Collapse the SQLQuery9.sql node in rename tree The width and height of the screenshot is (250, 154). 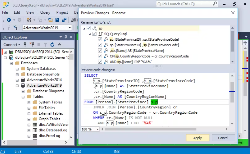coord(90,34)
